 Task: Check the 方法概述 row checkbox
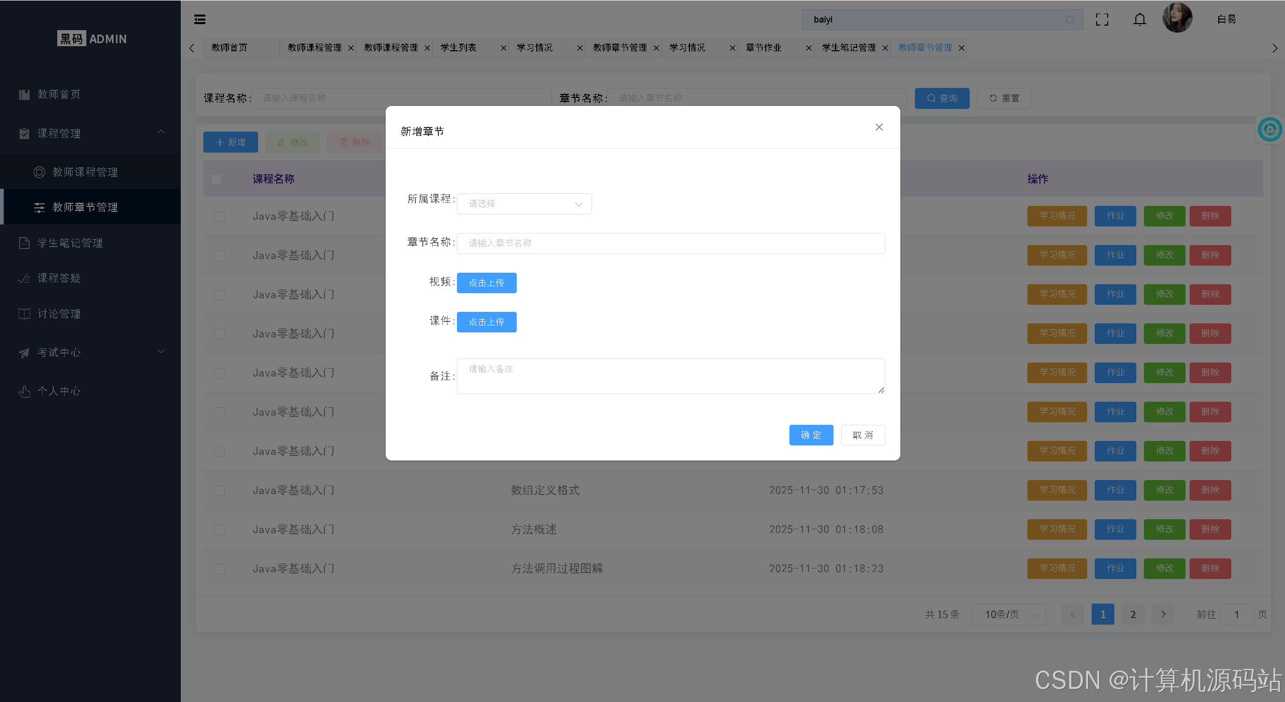[218, 529]
